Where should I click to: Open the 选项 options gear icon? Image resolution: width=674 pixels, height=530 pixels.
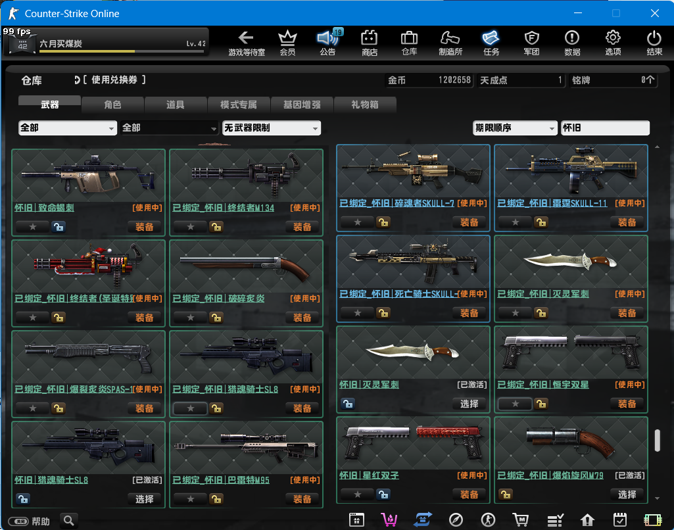[x=613, y=43]
